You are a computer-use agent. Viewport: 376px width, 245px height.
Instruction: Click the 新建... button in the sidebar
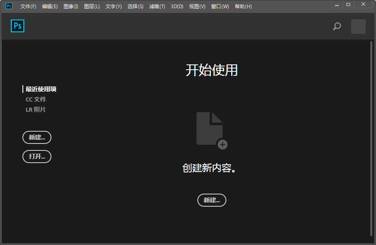37,137
